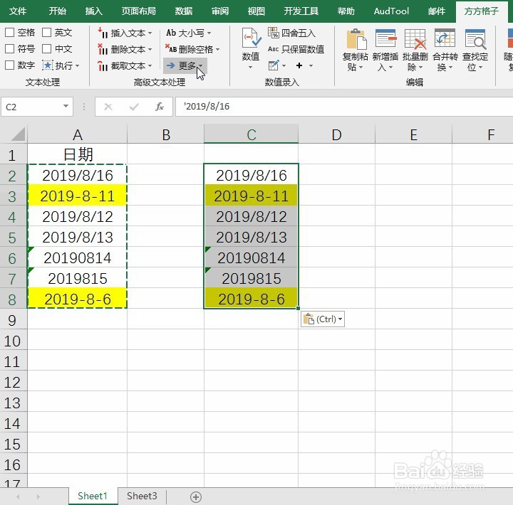Screen dimensions: 513x505
Task: Open the 开发工具 ribbon tab
Action: point(301,11)
